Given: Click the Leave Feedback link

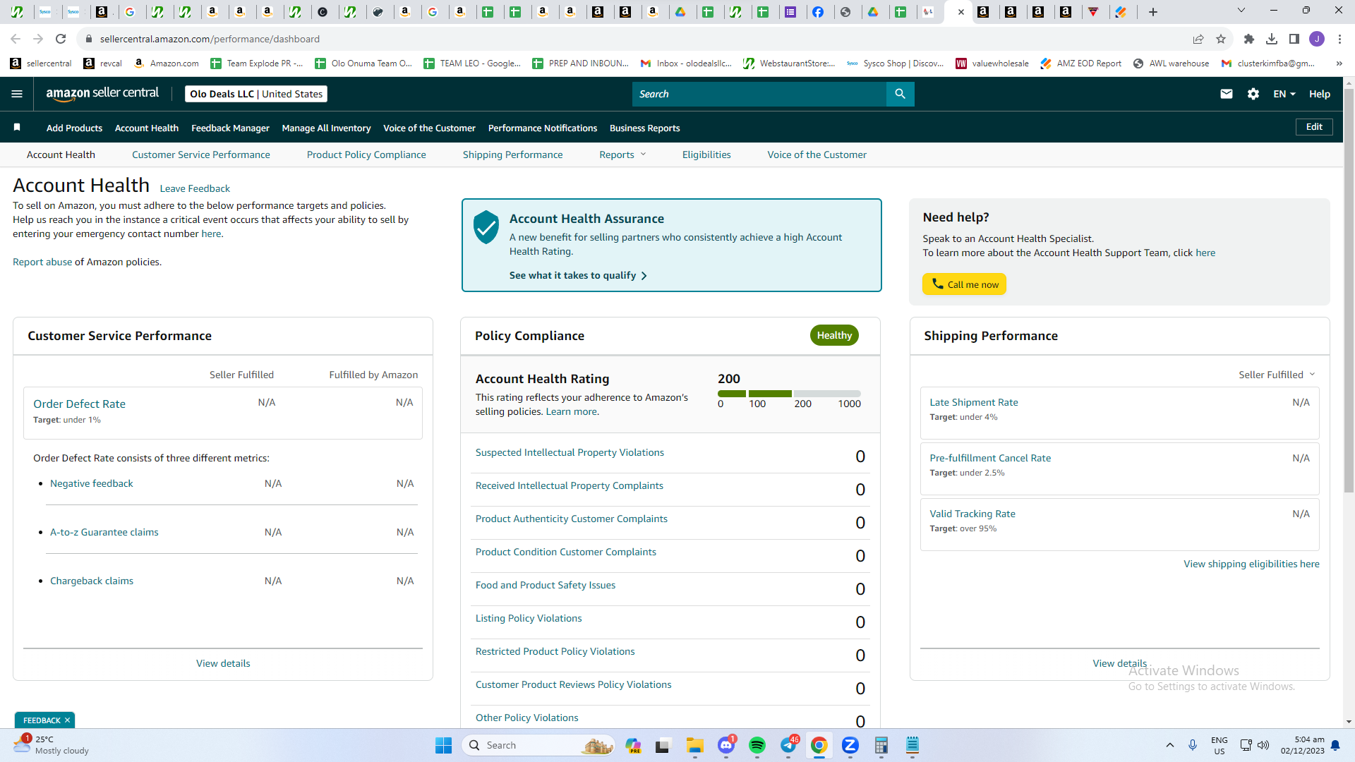Looking at the screenshot, I should tap(195, 188).
